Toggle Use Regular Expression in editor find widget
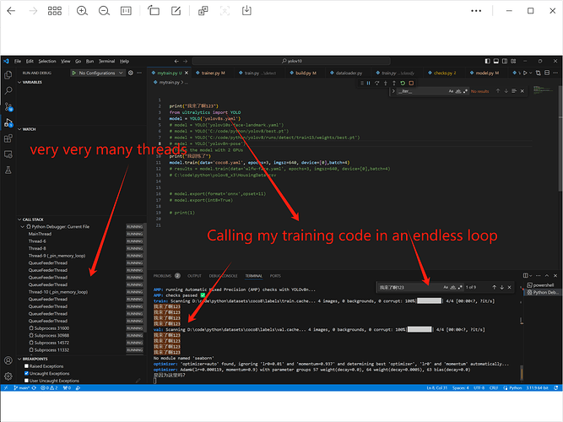 pyautogui.click(x=465, y=91)
